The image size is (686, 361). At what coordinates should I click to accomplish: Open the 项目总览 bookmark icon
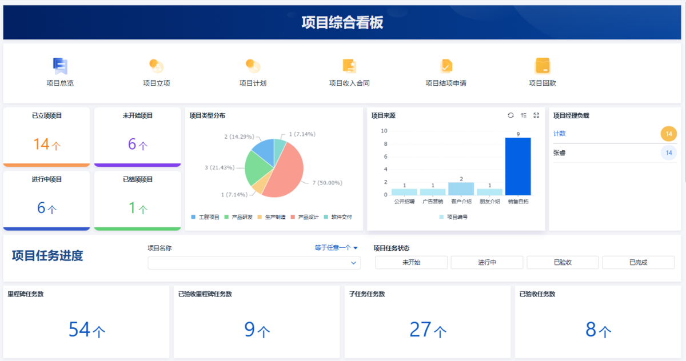pyautogui.click(x=60, y=66)
